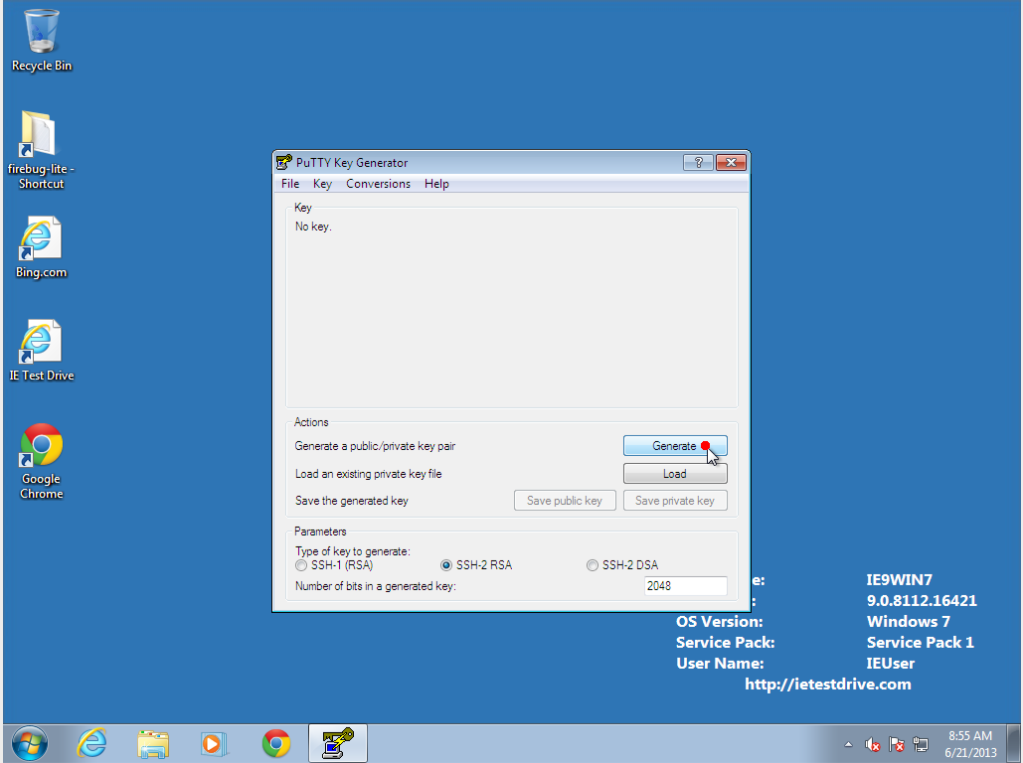The image size is (1023, 763).
Task: Open the Help menu
Action: [x=436, y=184]
